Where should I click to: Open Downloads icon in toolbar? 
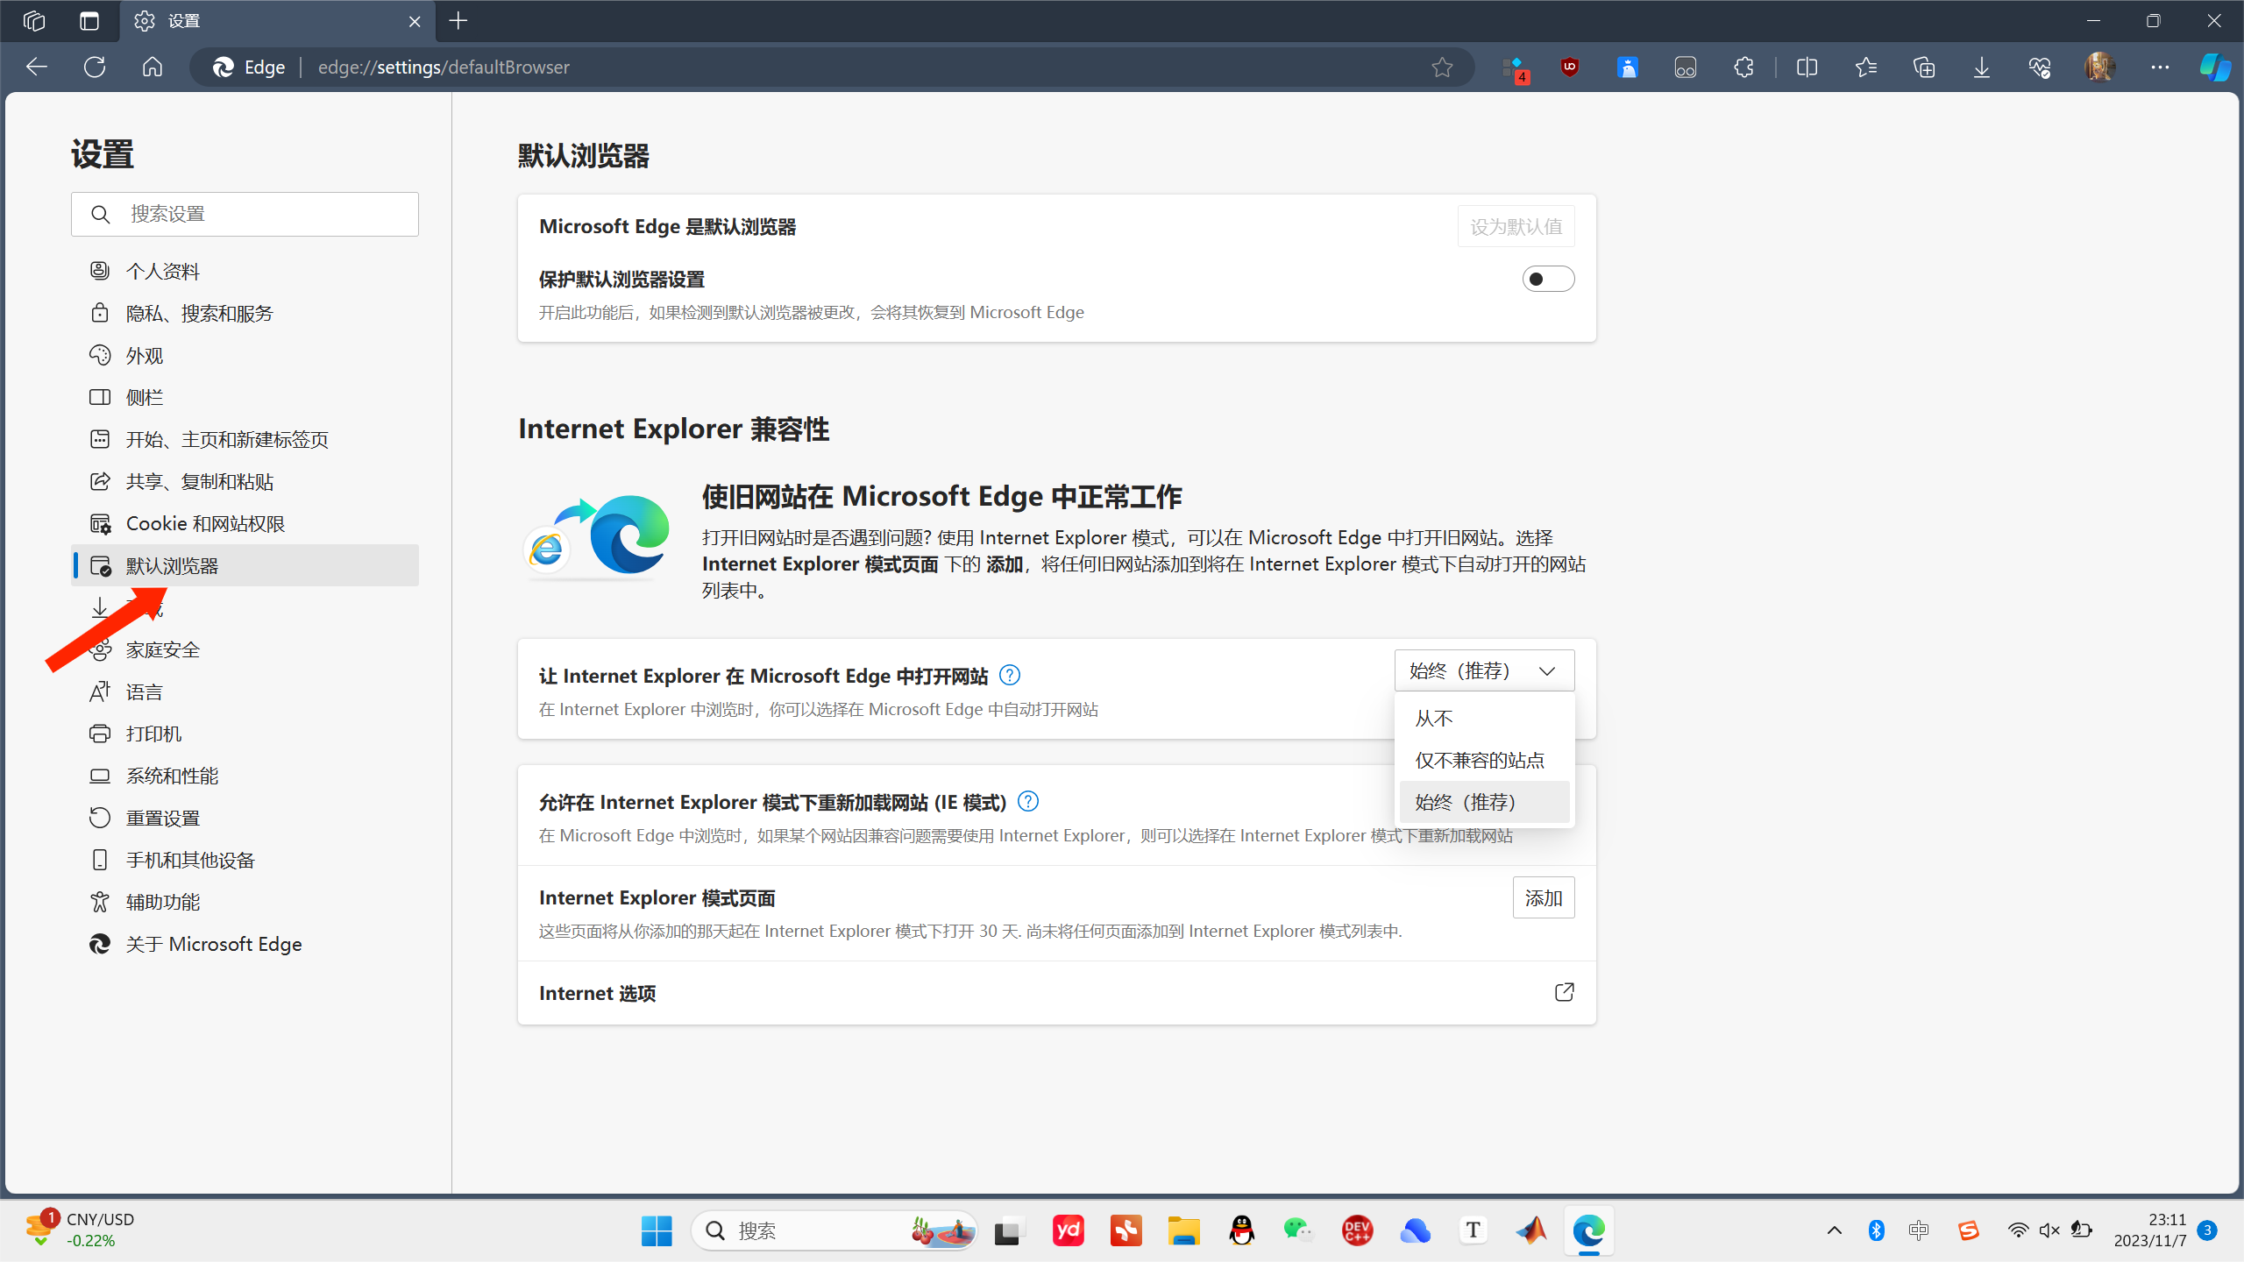1982,67
